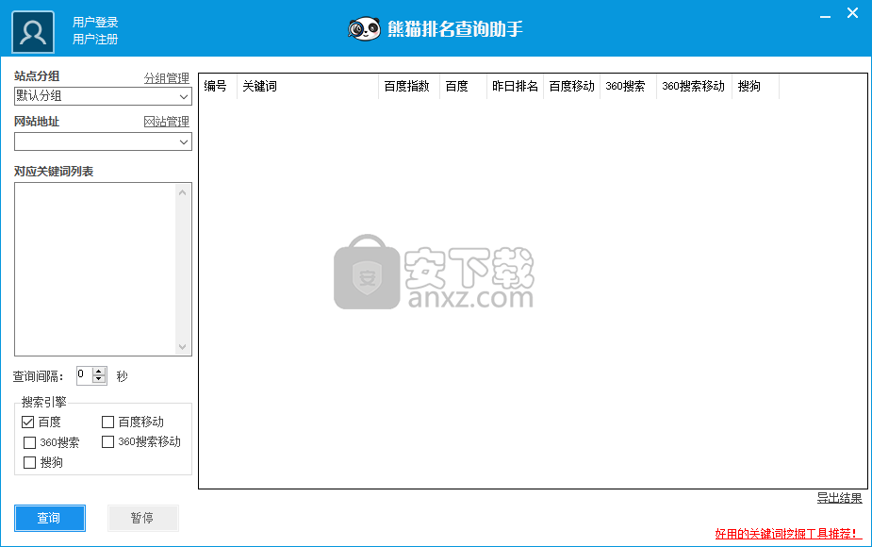Minimize the application window
The width and height of the screenshot is (872, 547).
(x=825, y=15)
